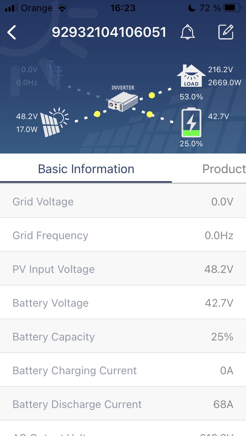Tap the PV Input Voltage row
This screenshot has width=246, height=436.
(x=123, y=269)
